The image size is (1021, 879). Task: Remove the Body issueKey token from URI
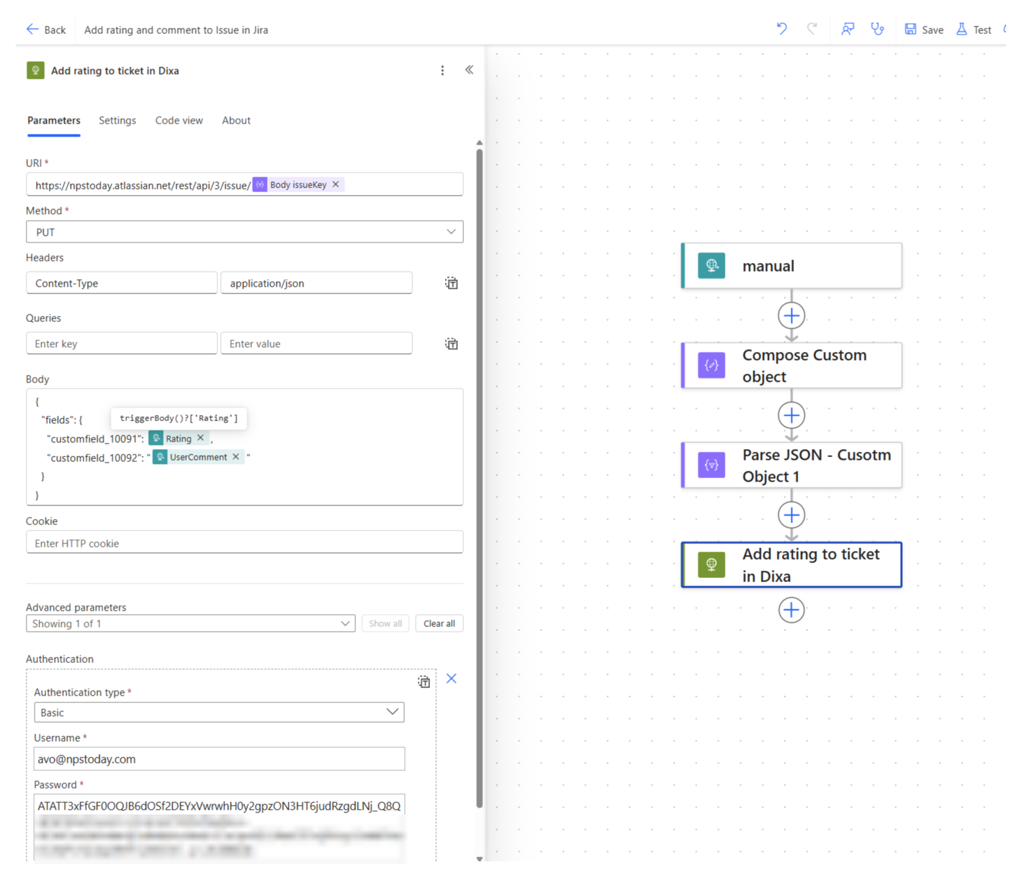(336, 185)
